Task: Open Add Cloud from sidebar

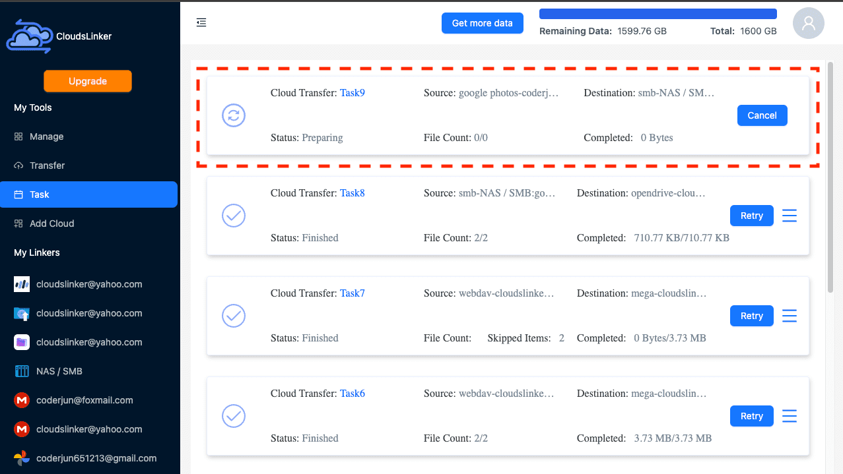Action: click(88, 223)
